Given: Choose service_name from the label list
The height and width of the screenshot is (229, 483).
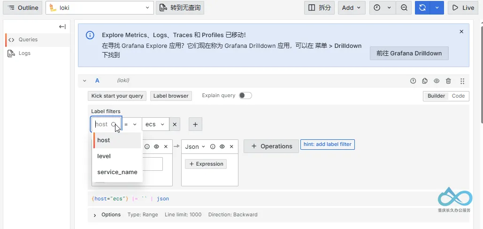Looking at the screenshot, I should pos(117,172).
